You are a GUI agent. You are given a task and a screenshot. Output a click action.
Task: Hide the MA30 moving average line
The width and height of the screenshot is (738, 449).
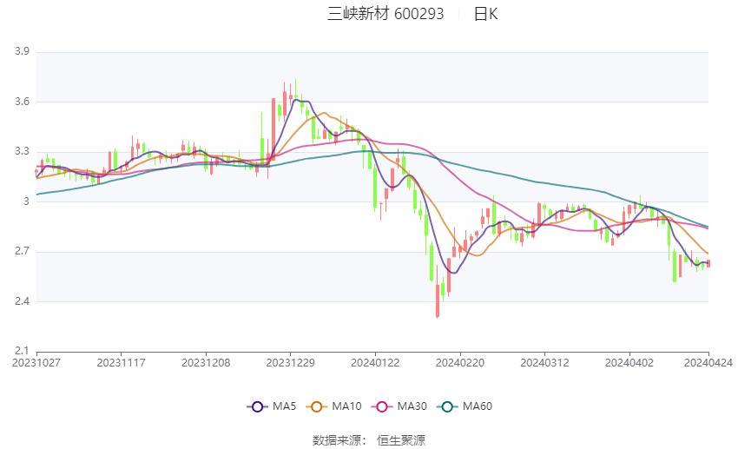click(x=399, y=406)
